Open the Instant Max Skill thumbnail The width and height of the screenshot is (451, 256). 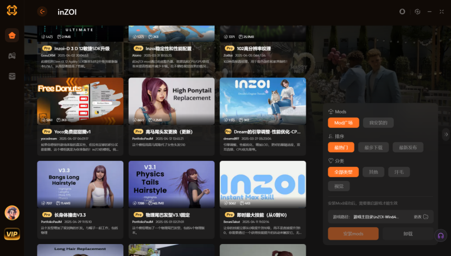click(x=263, y=184)
